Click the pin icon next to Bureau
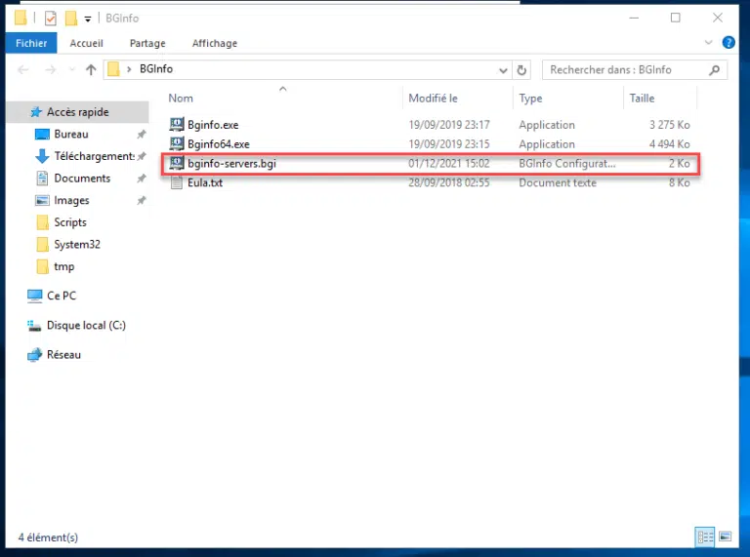750x557 pixels. 142,135
